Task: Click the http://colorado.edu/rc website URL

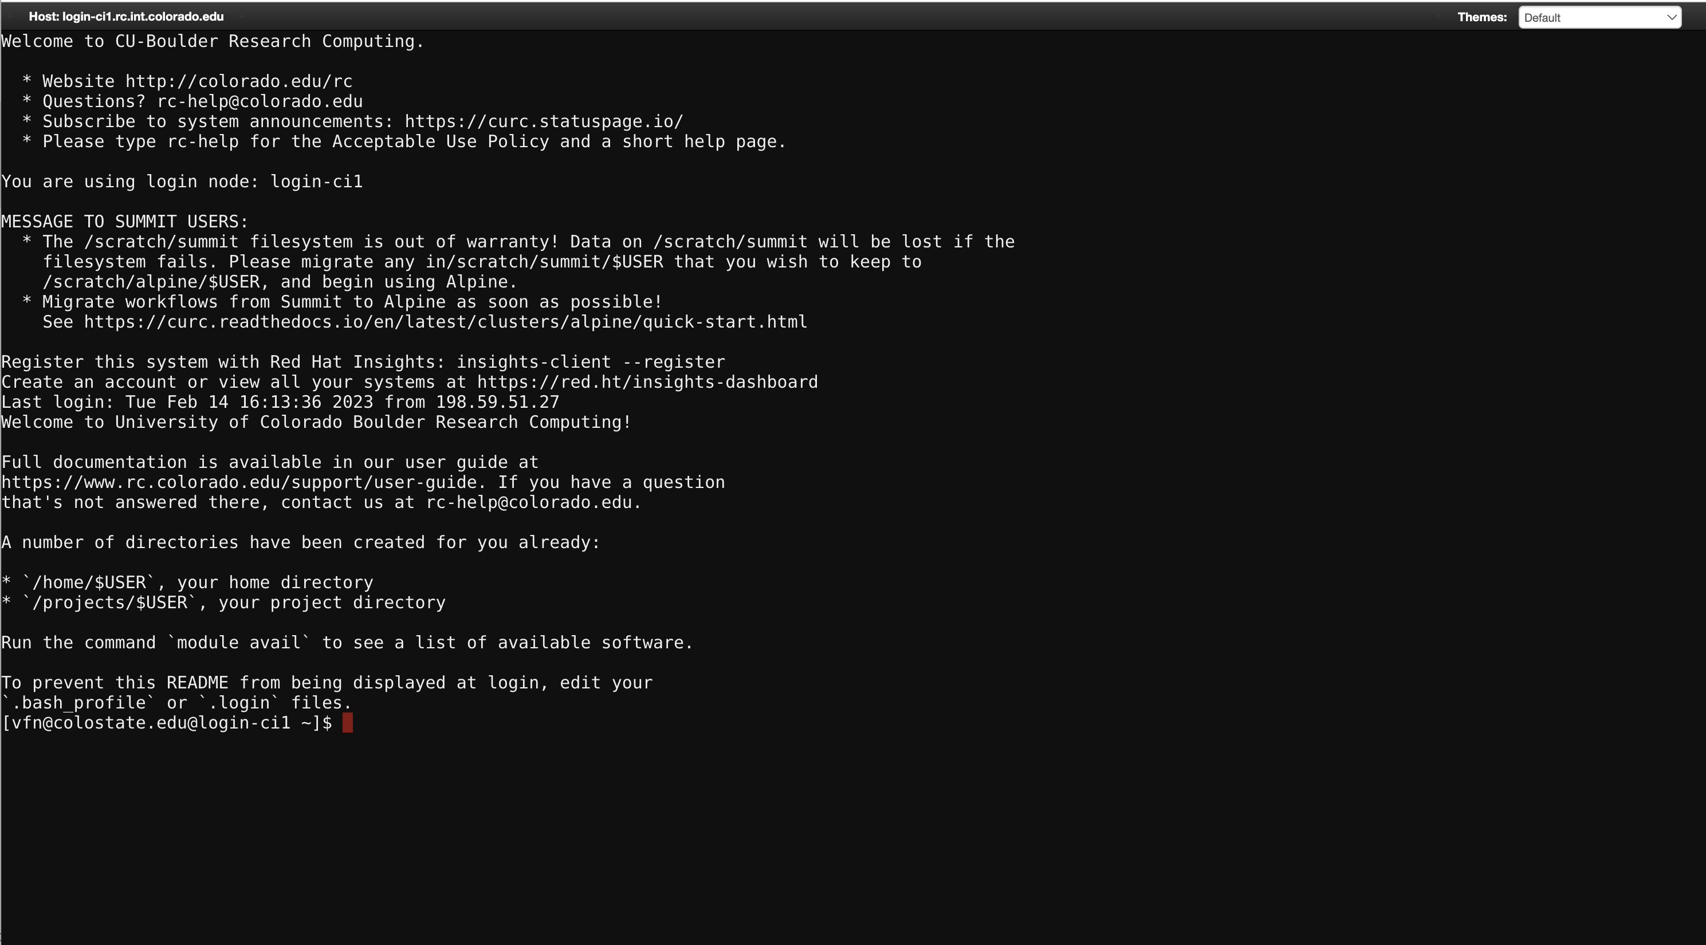Action: [x=238, y=81]
